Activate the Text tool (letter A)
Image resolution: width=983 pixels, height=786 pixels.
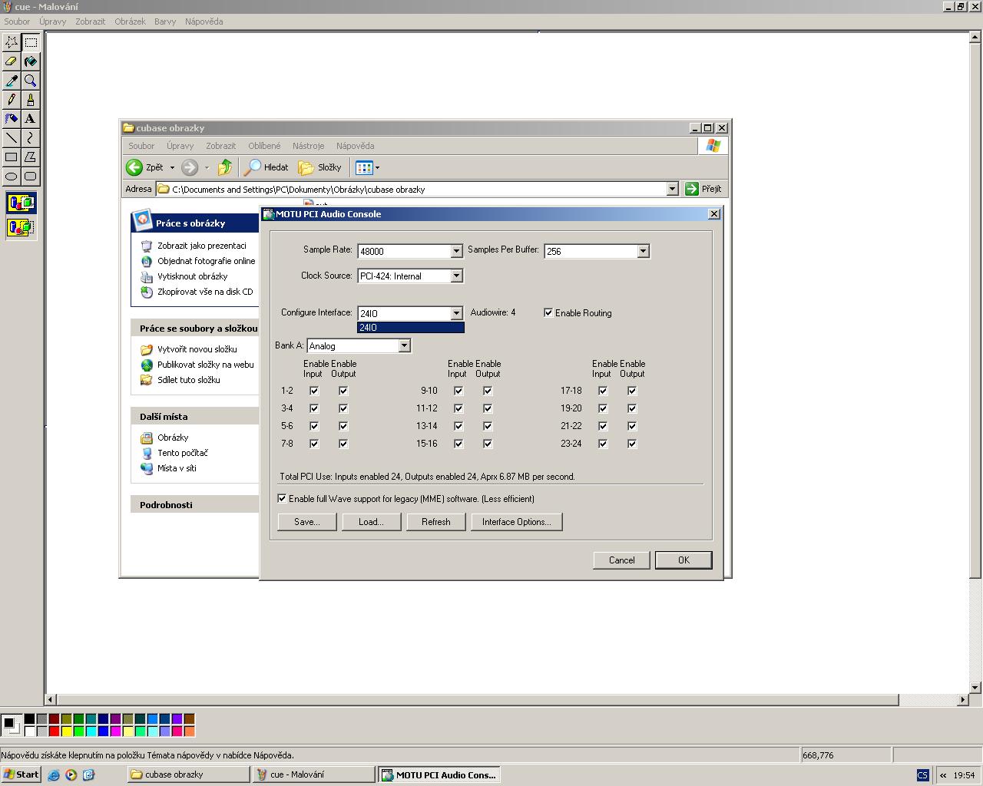(x=30, y=119)
